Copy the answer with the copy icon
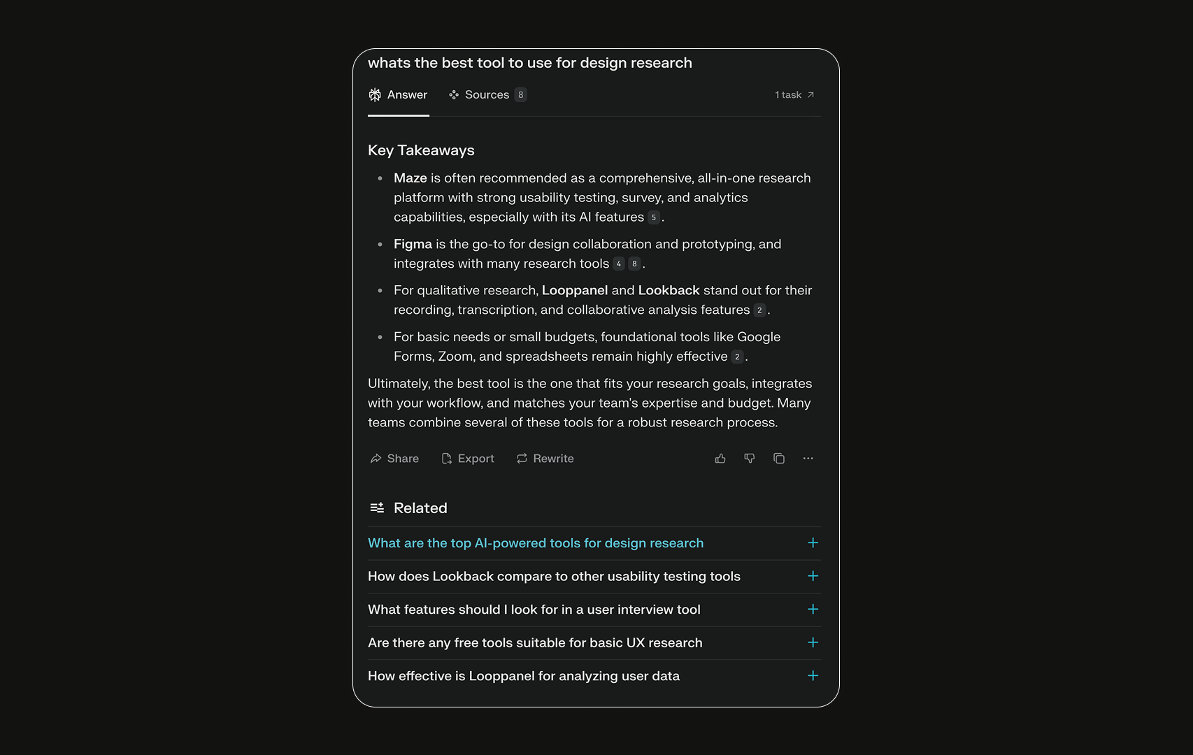The height and width of the screenshot is (755, 1193). (779, 459)
